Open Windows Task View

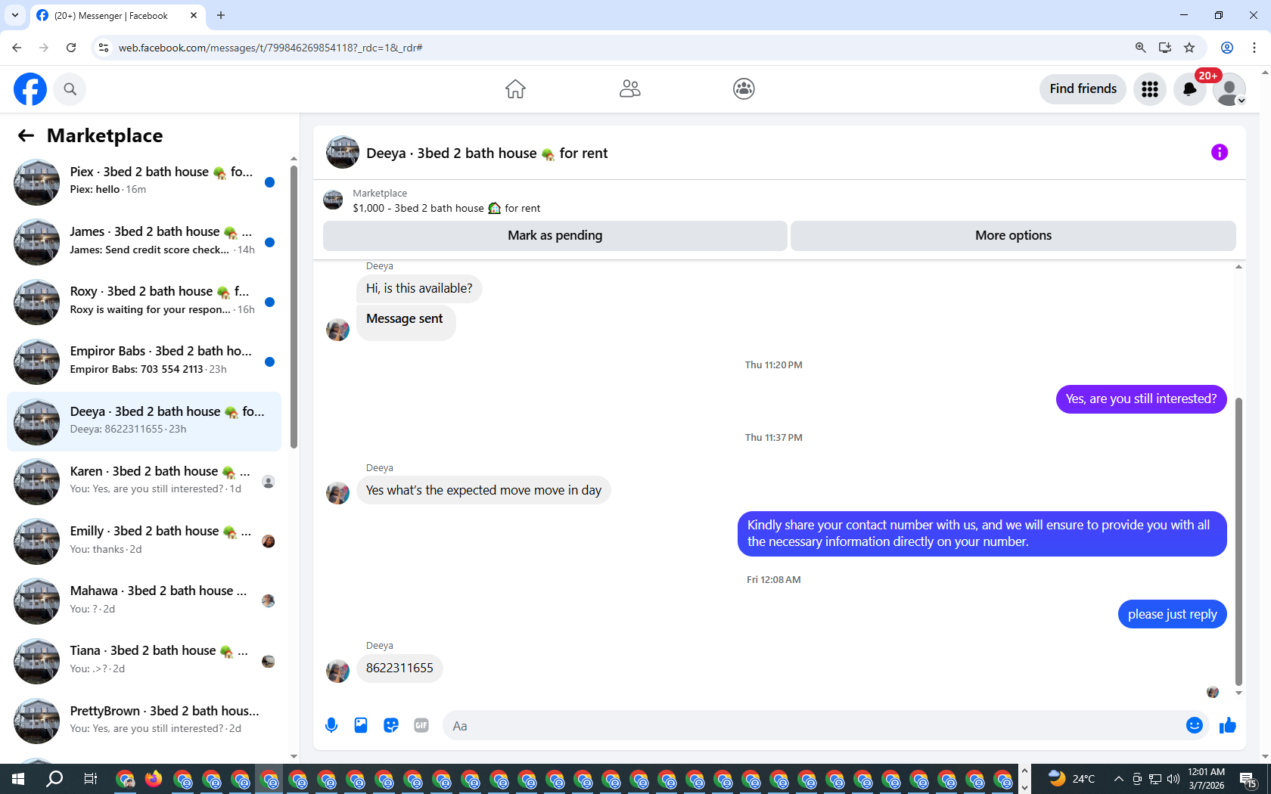pos(90,779)
